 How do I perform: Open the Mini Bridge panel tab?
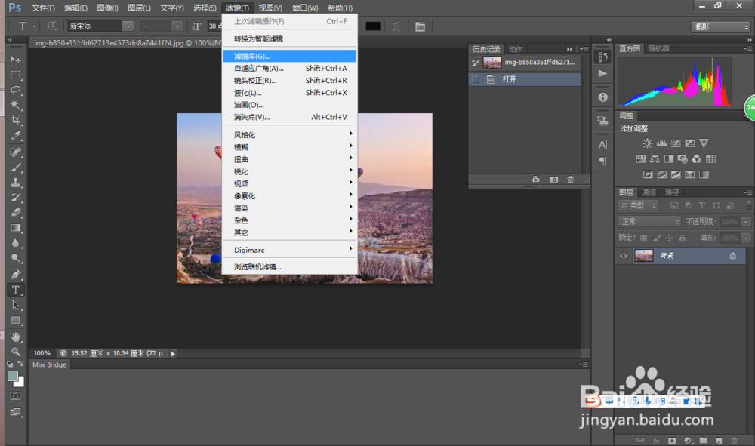(x=49, y=364)
